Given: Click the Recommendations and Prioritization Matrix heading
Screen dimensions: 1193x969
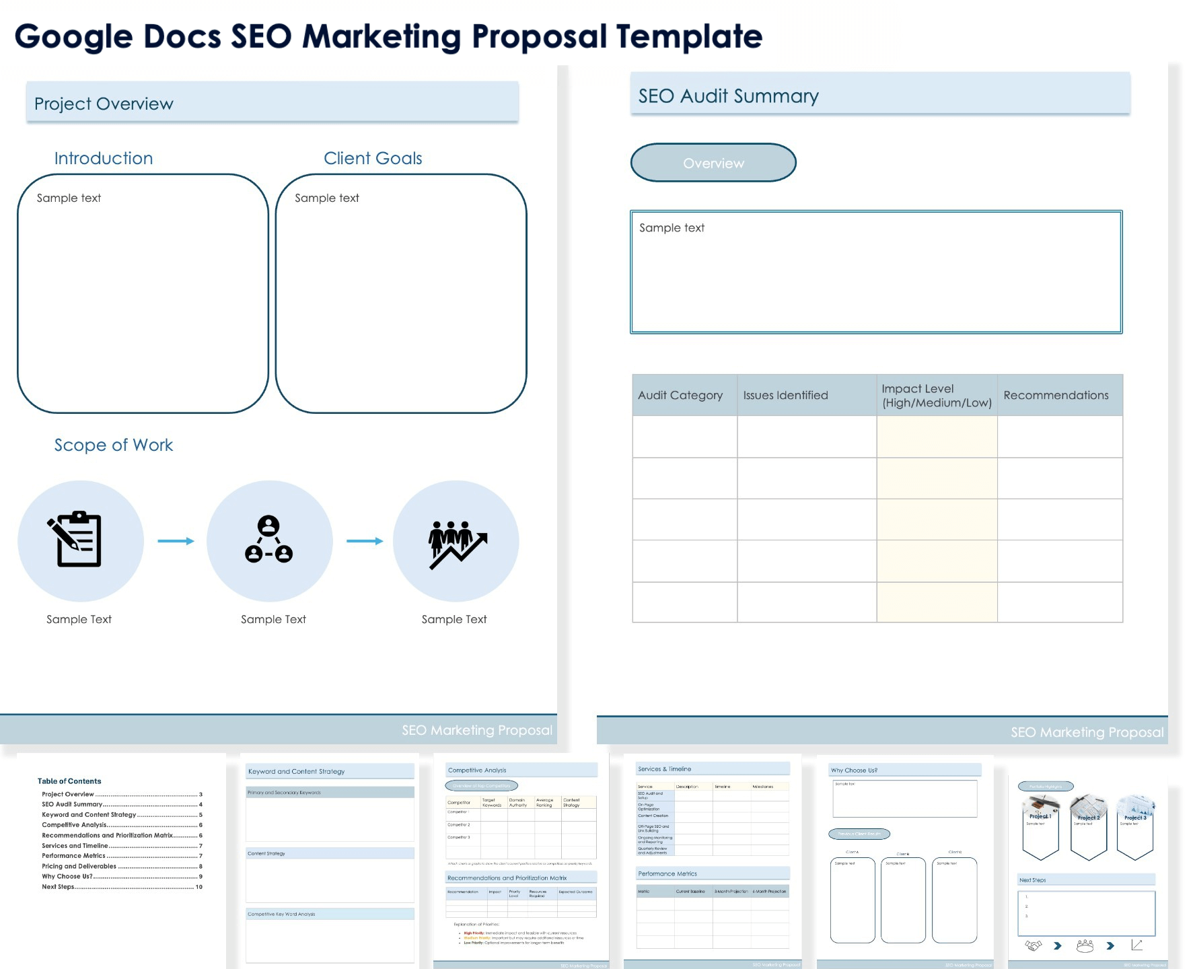Looking at the screenshot, I should tap(521, 877).
